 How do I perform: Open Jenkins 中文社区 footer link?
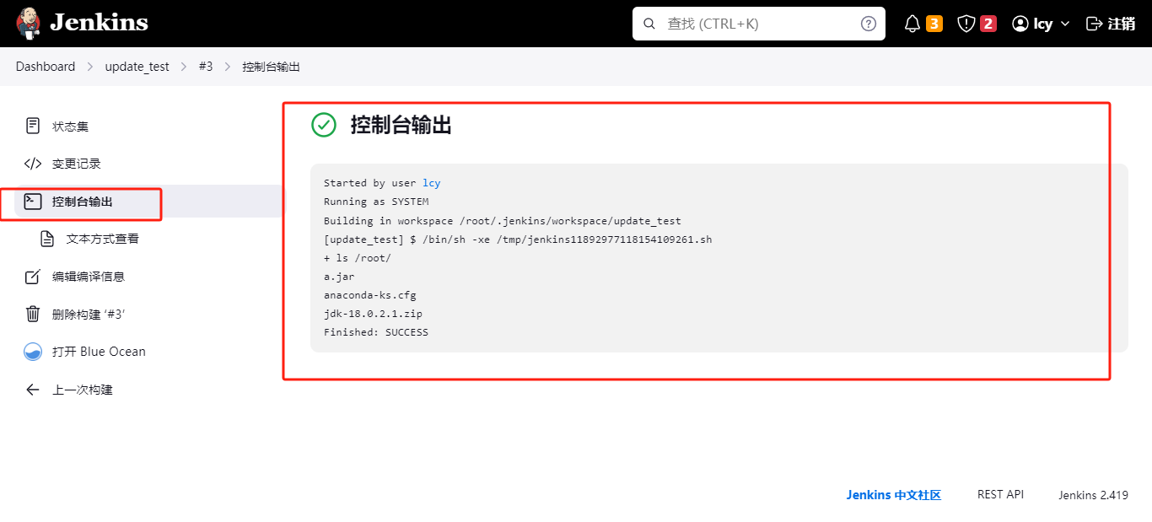pyautogui.click(x=894, y=495)
